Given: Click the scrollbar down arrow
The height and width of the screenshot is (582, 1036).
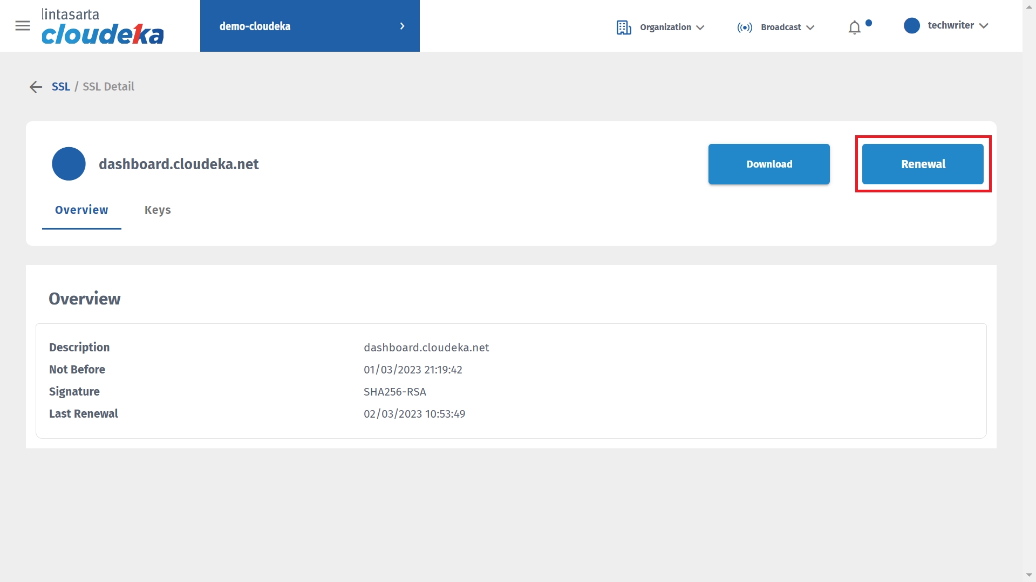Looking at the screenshot, I should coord(1029,575).
